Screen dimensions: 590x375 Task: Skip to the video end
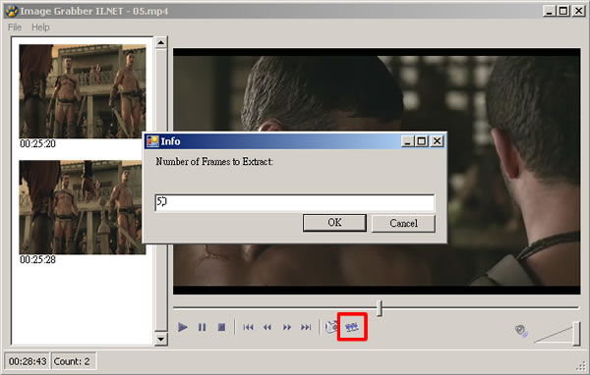(306, 327)
